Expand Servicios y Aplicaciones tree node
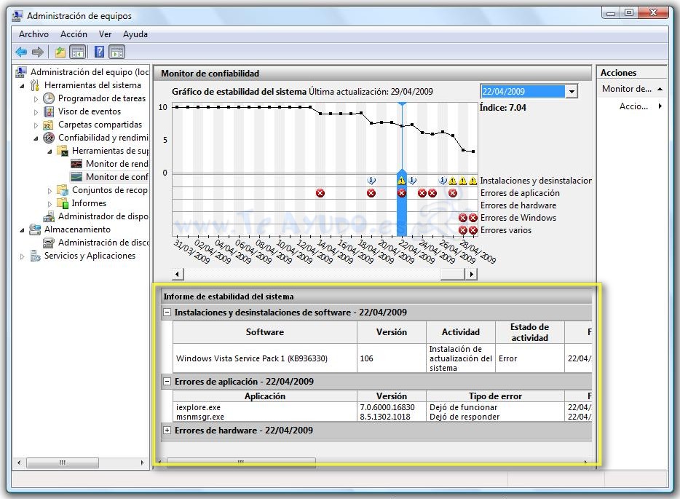The image size is (680, 499). tap(23, 256)
